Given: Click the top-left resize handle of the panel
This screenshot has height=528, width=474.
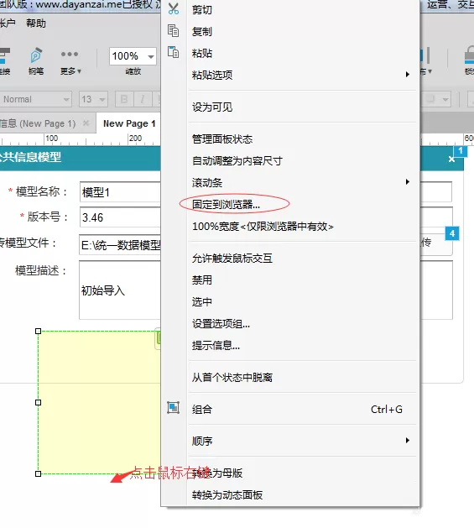Looking at the screenshot, I should pyautogui.click(x=38, y=332).
